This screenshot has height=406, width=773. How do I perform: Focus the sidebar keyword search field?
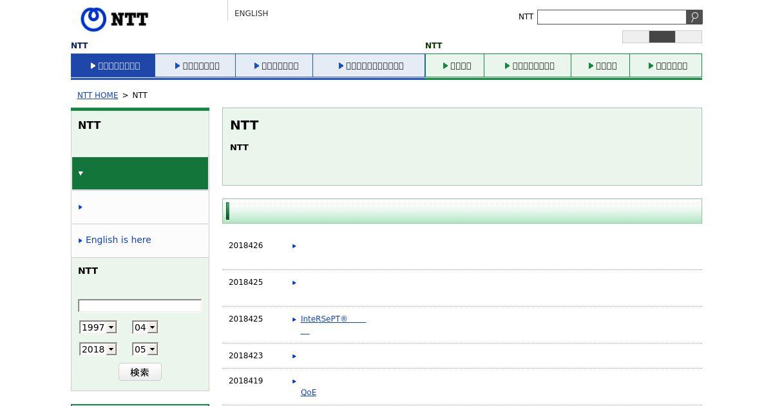(x=140, y=305)
